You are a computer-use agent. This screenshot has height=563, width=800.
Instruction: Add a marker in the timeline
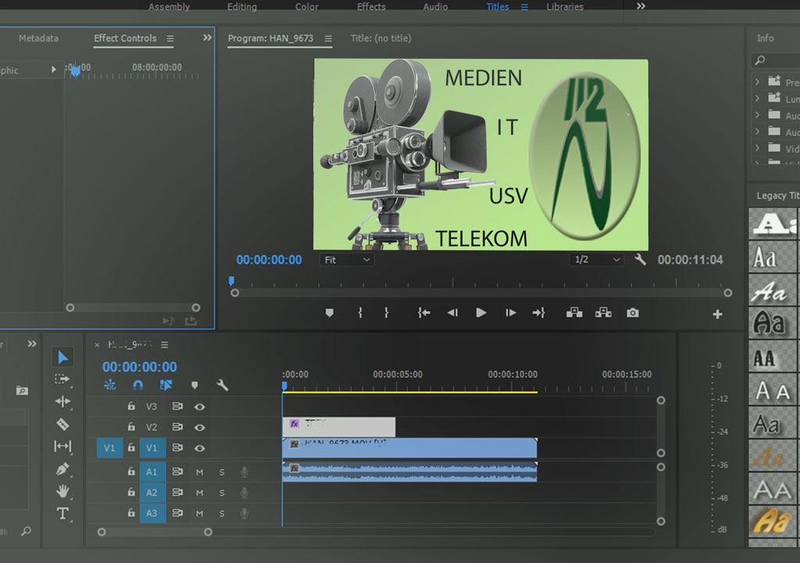click(x=195, y=385)
